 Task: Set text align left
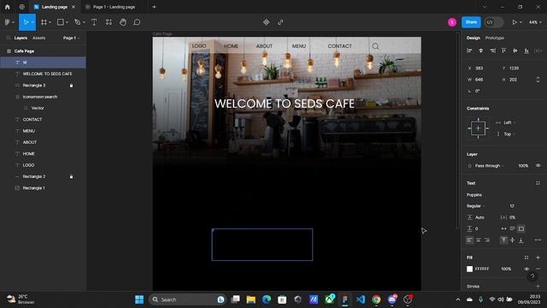(x=469, y=240)
